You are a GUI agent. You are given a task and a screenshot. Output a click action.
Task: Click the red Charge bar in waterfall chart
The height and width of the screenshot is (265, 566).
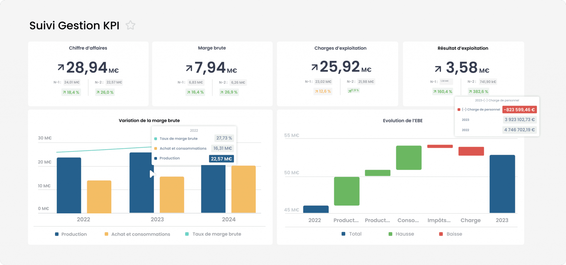(x=471, y=151)
